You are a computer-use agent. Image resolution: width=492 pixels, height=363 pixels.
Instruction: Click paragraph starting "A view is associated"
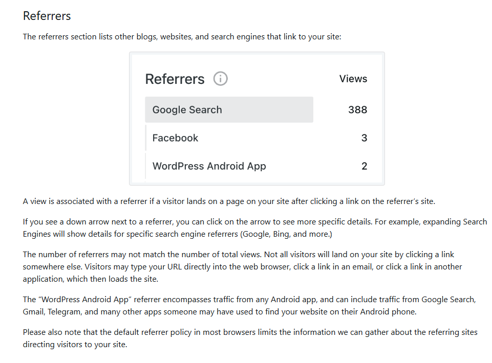coord(229,201)
